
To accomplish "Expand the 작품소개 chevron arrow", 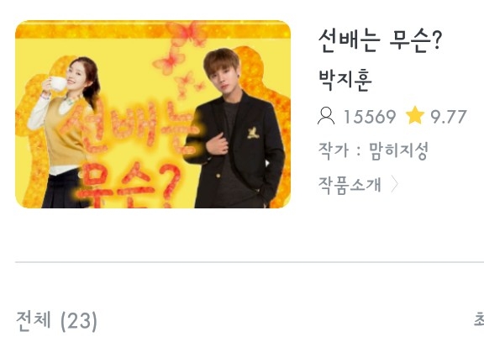I will [x=394, y=184].
